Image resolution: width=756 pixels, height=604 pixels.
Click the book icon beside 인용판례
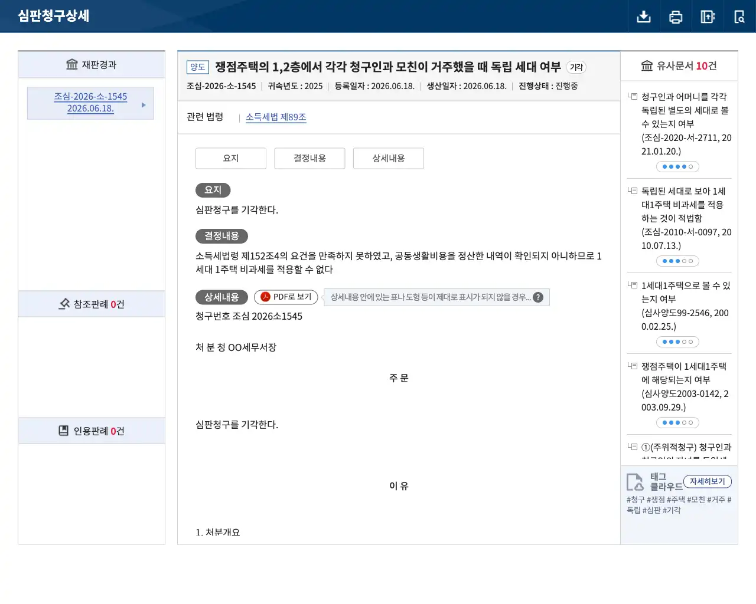[x=64, y=431]
